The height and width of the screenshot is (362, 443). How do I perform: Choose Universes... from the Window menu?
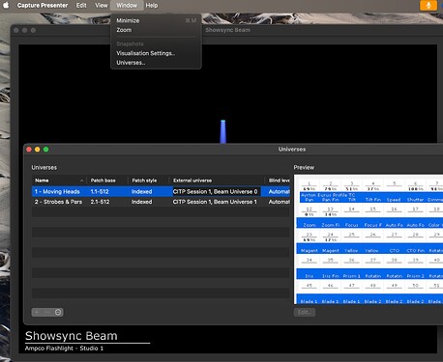[x=131, y=63]
